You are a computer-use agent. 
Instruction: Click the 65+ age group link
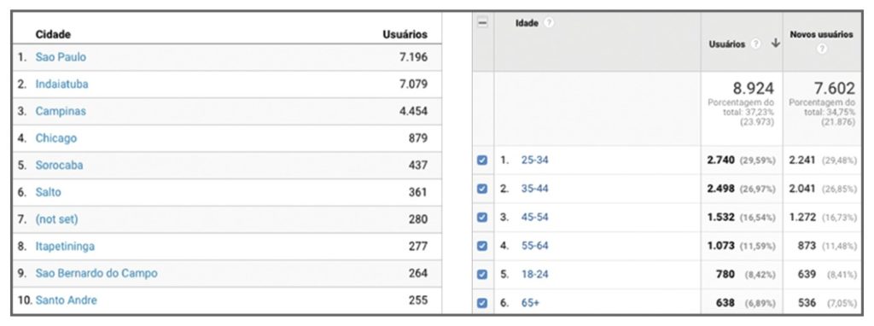530,303
